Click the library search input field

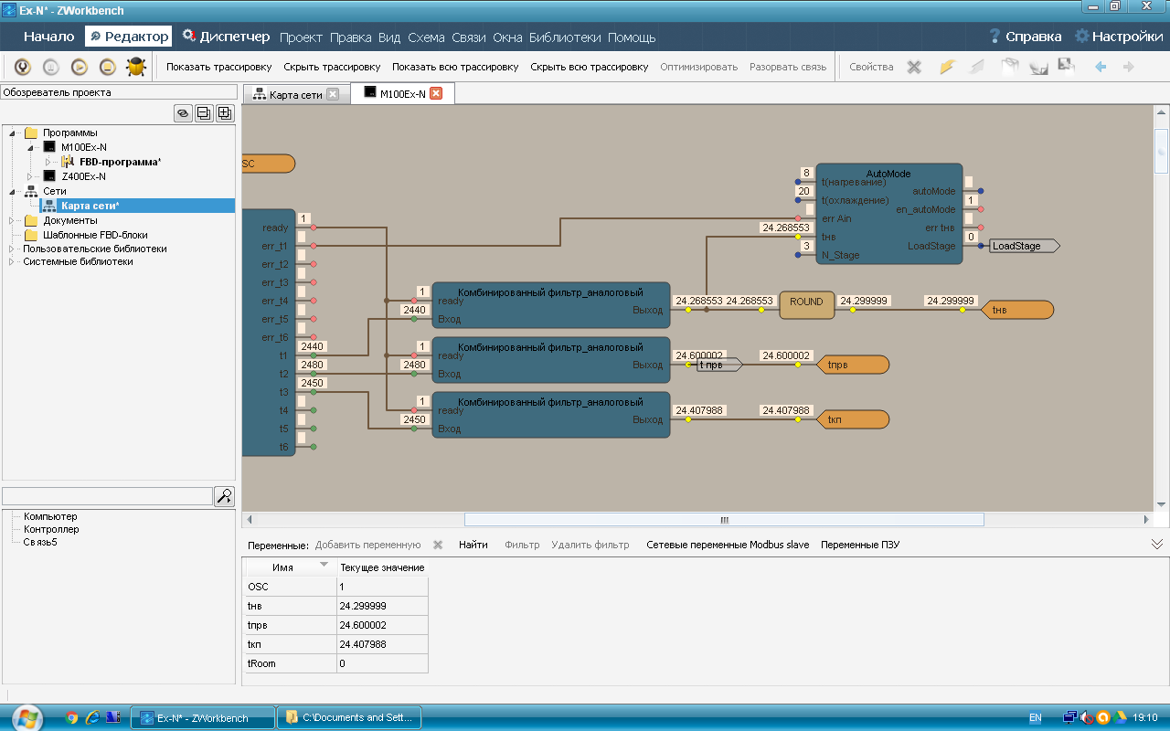(x=107, y=496)
